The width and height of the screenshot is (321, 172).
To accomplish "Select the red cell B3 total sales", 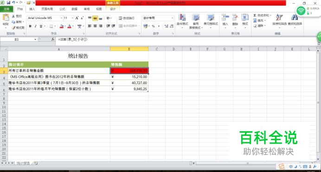I will (129, 71).
